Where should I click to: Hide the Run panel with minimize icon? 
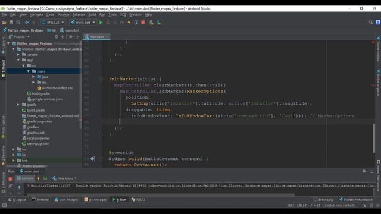point(371,171)
